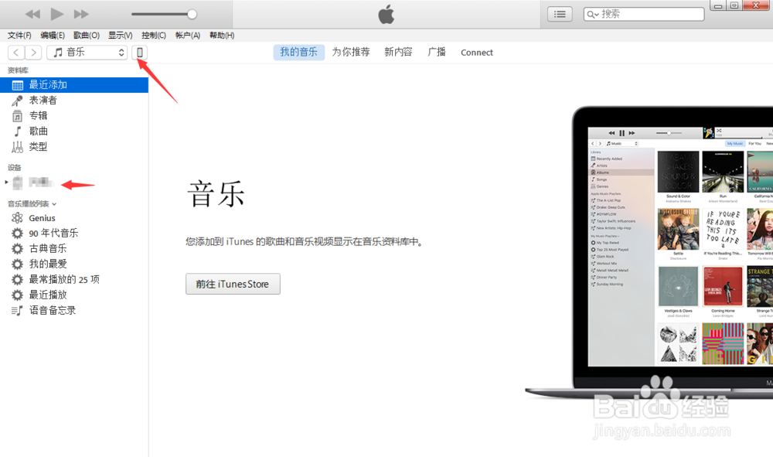Viewport: 773px width, 457px height.
Task: Open the 编辑(E) menu
Action: (x=53, y=36)
